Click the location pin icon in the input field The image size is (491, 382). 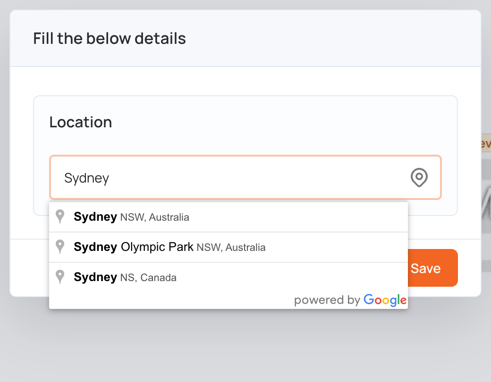click(419, 177)
